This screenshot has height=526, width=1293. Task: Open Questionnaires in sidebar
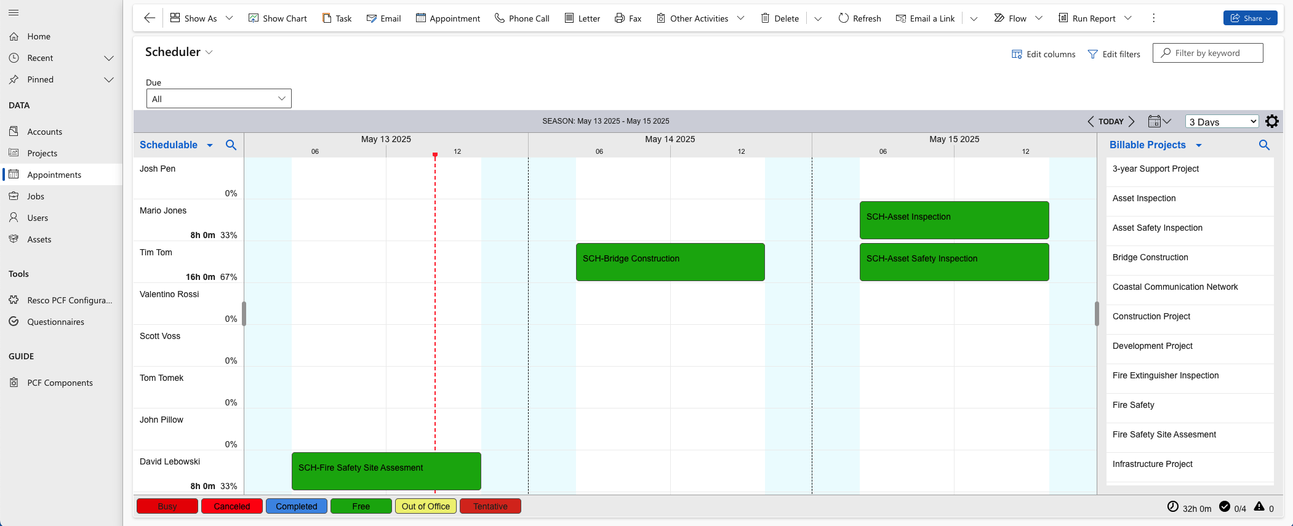coord(62,322)
